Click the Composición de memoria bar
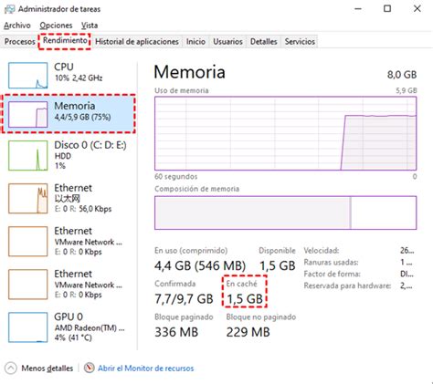 pyautogui.click(x=285, y=213)
